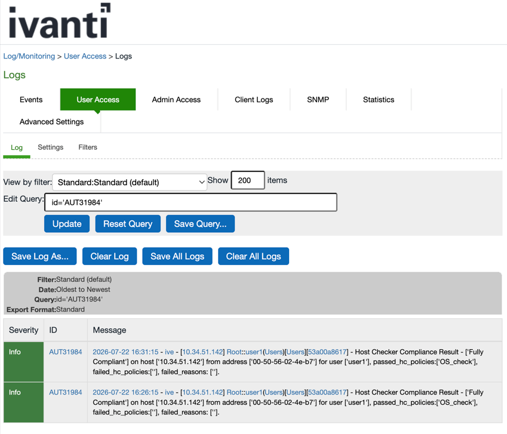Switch to the Admin Access tab
Screen dimensions: 507x434
point(176,100)
